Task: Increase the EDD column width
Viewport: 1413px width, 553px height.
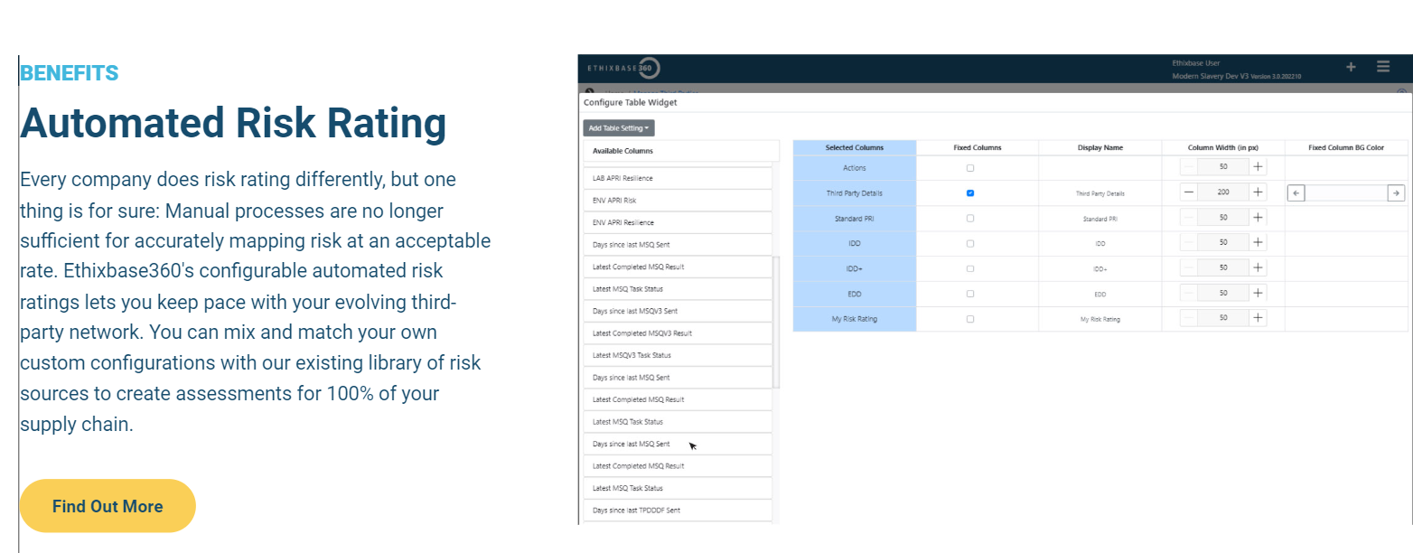Action: (1258, 293)
